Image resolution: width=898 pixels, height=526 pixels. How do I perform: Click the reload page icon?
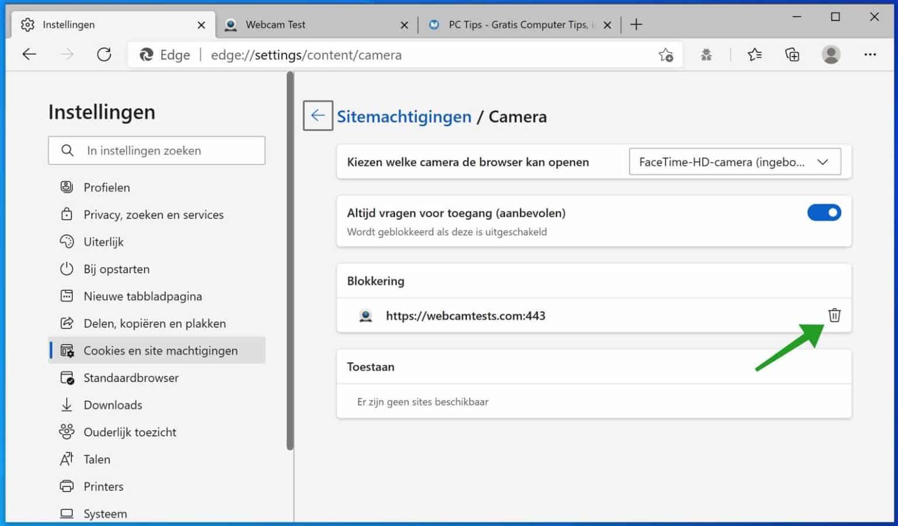(x=104, y=54)
